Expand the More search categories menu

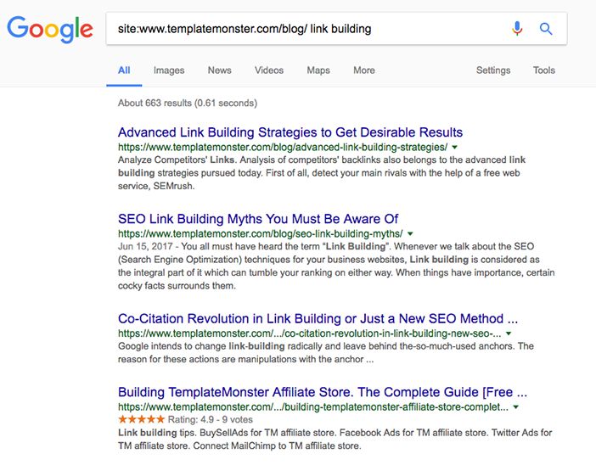[364, 70]
